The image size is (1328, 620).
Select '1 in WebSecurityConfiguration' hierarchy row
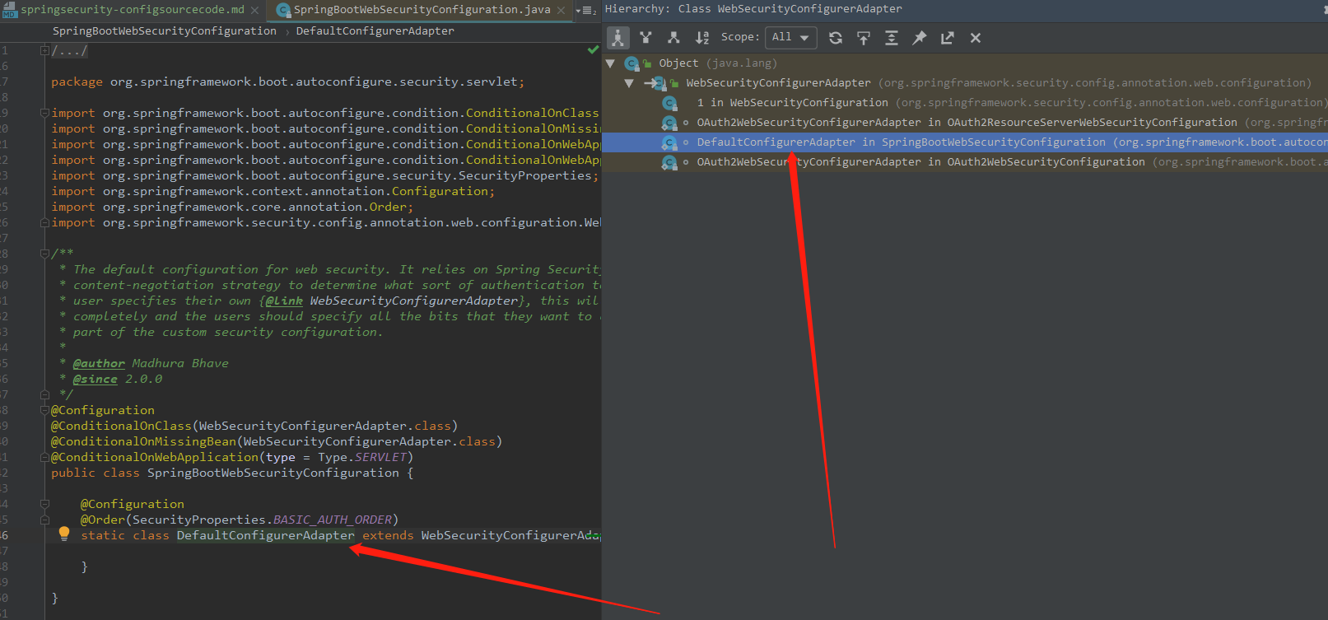point(965,103)
